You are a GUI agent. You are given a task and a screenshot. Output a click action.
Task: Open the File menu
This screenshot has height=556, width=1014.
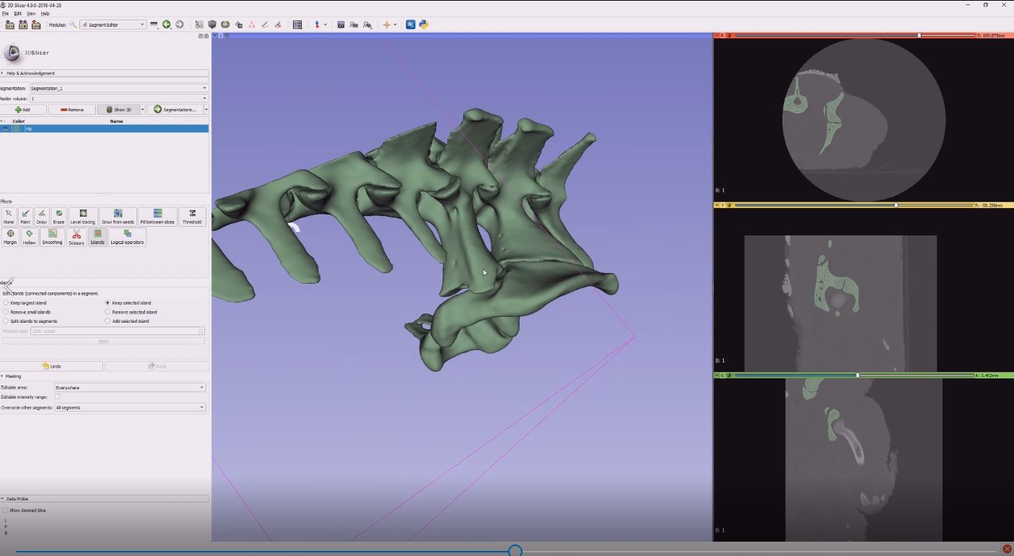click(5, 12)
